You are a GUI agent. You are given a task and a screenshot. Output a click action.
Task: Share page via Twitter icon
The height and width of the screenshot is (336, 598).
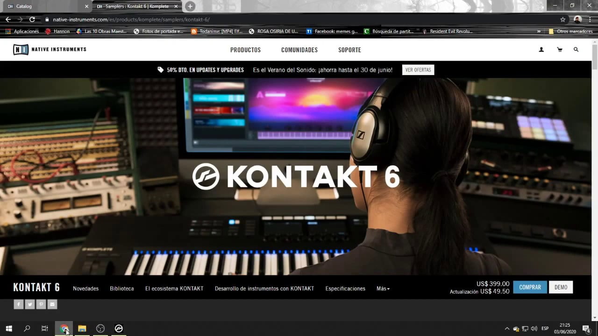point(30,304)
